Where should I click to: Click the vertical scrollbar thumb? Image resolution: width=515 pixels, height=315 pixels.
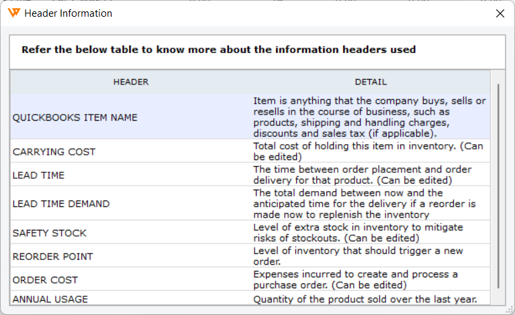498,186
